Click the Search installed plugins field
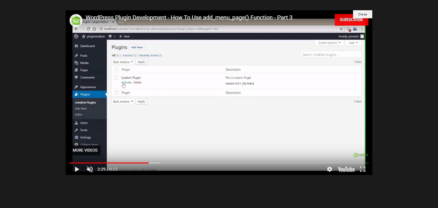Screen dimensions: 438x208 [331, 55]
